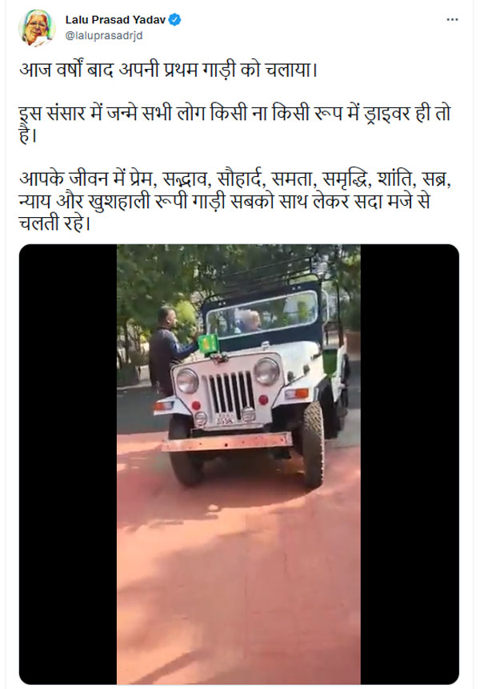
Task: Click the second paragraph mentioning ड्राइवर
Action: pyautogui.click(x=234, y=124)
